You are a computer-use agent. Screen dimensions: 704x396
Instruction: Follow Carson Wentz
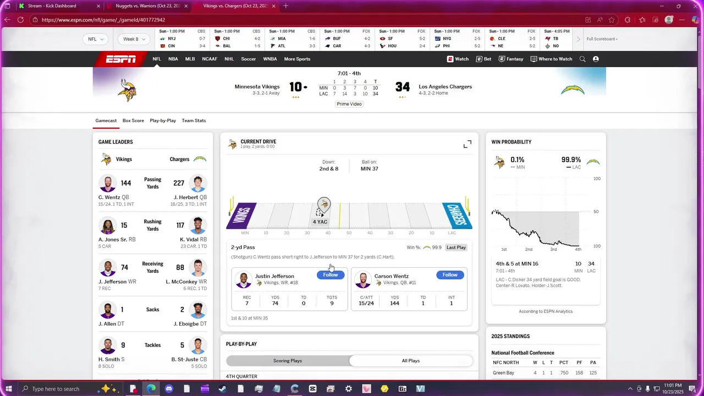(x=450, y=275)
